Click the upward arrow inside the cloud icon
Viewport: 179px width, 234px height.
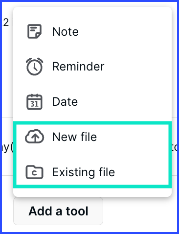[35, 139]
